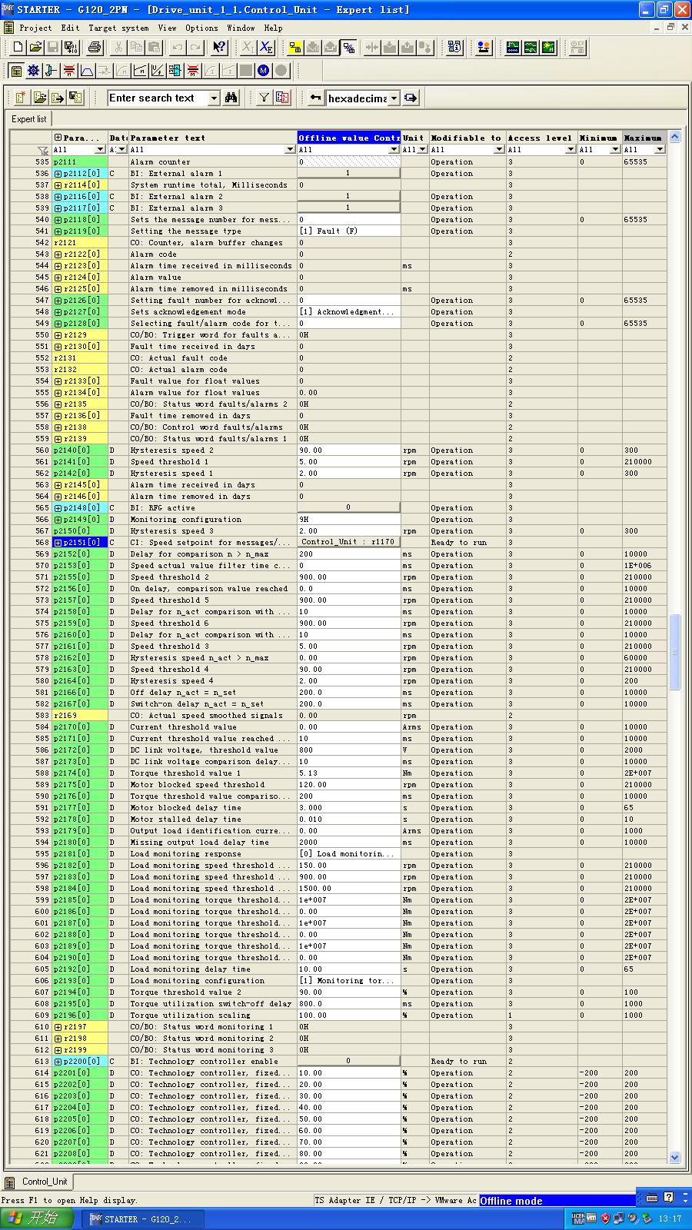Open Modifiable to filter dropdown
The image size is (692, 1230).
499,150
